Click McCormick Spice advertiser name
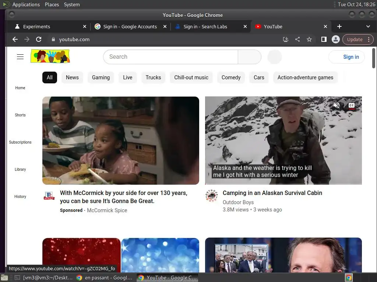The width and height of the screenshot is (377, 282). (x=107, y=210)
